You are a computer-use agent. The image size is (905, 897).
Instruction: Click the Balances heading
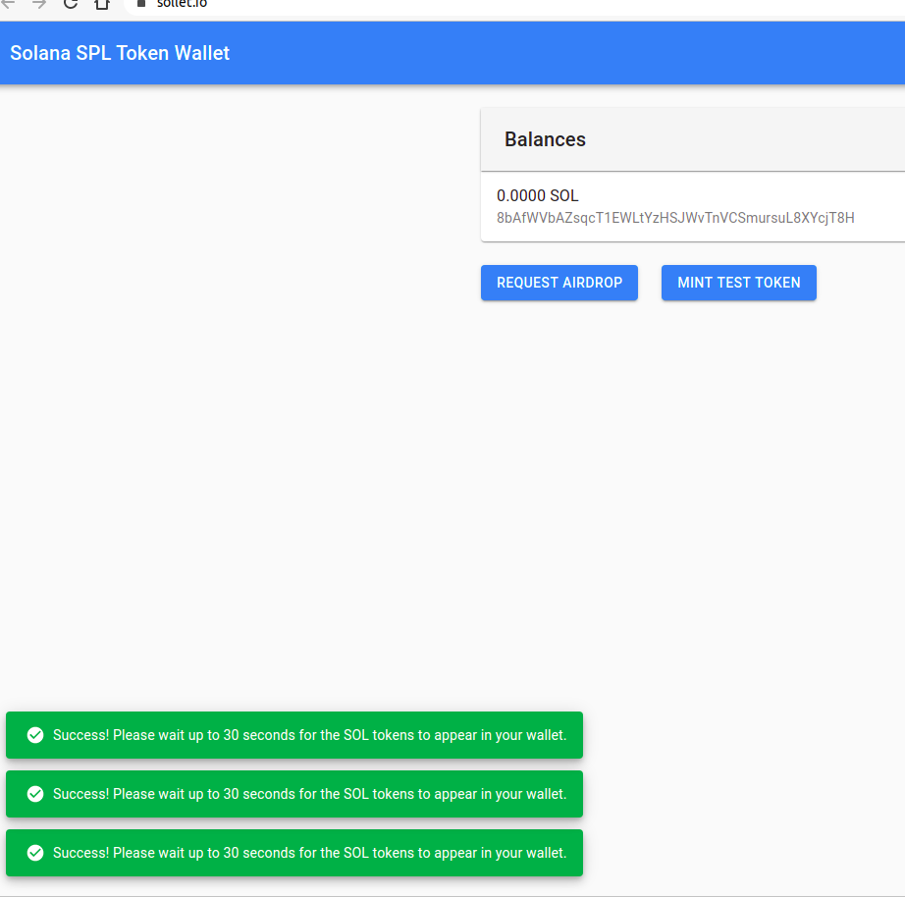click(x=545, y=139)
